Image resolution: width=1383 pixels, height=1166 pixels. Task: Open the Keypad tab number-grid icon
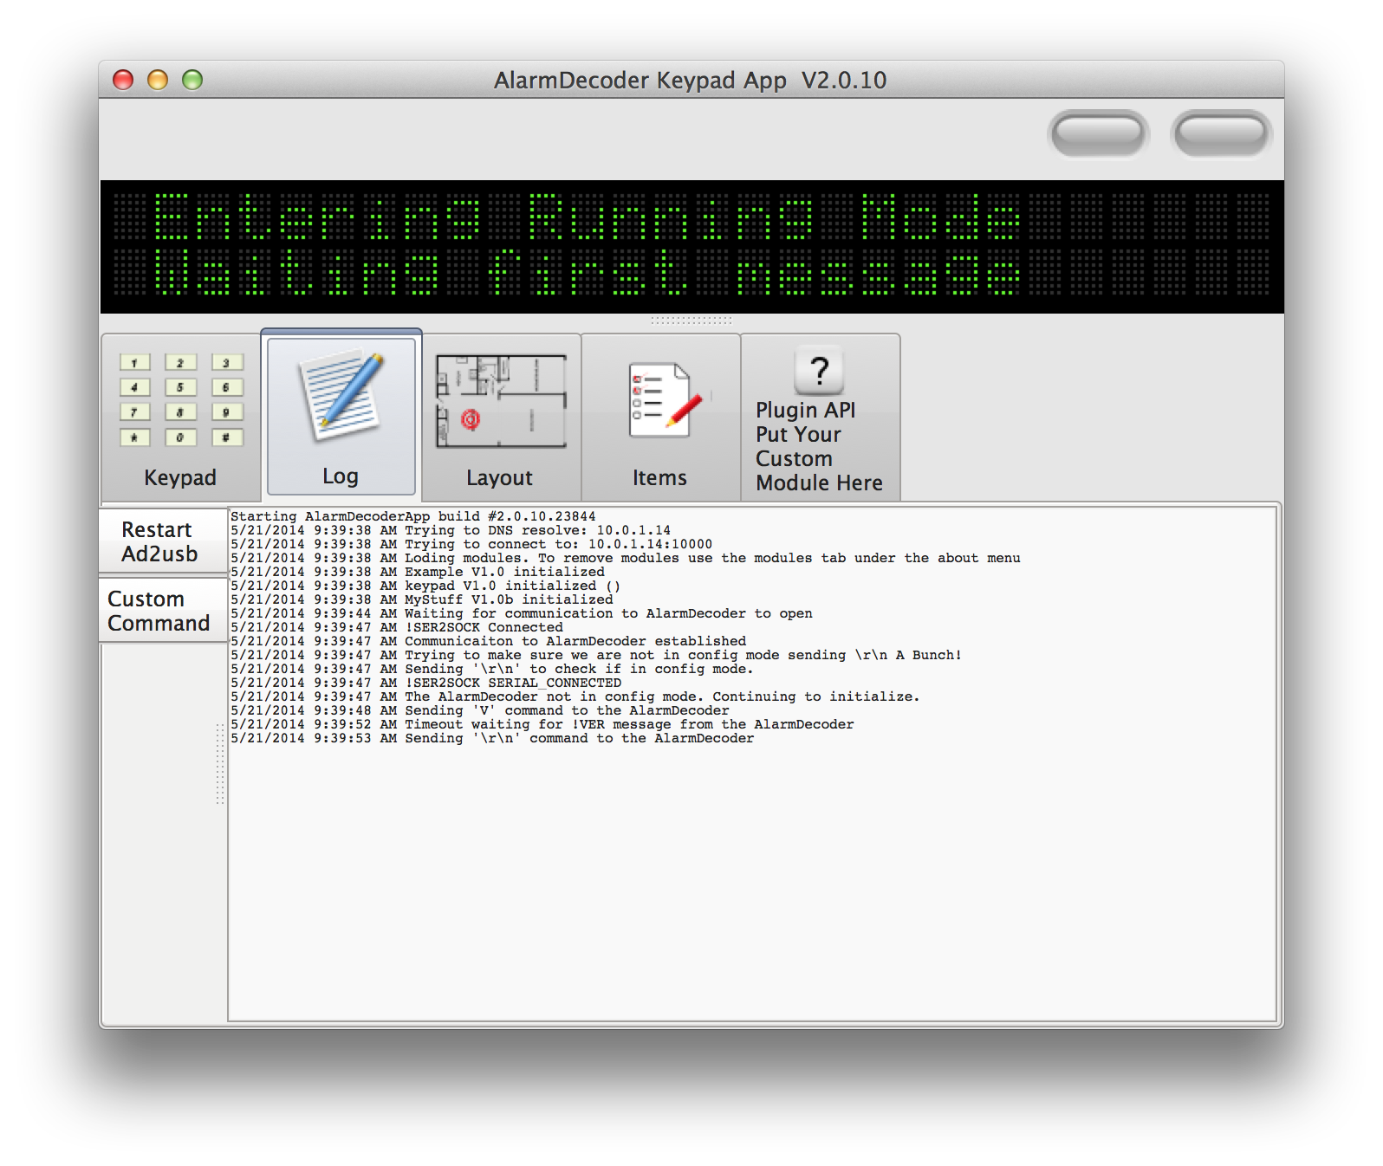point(181,399)
